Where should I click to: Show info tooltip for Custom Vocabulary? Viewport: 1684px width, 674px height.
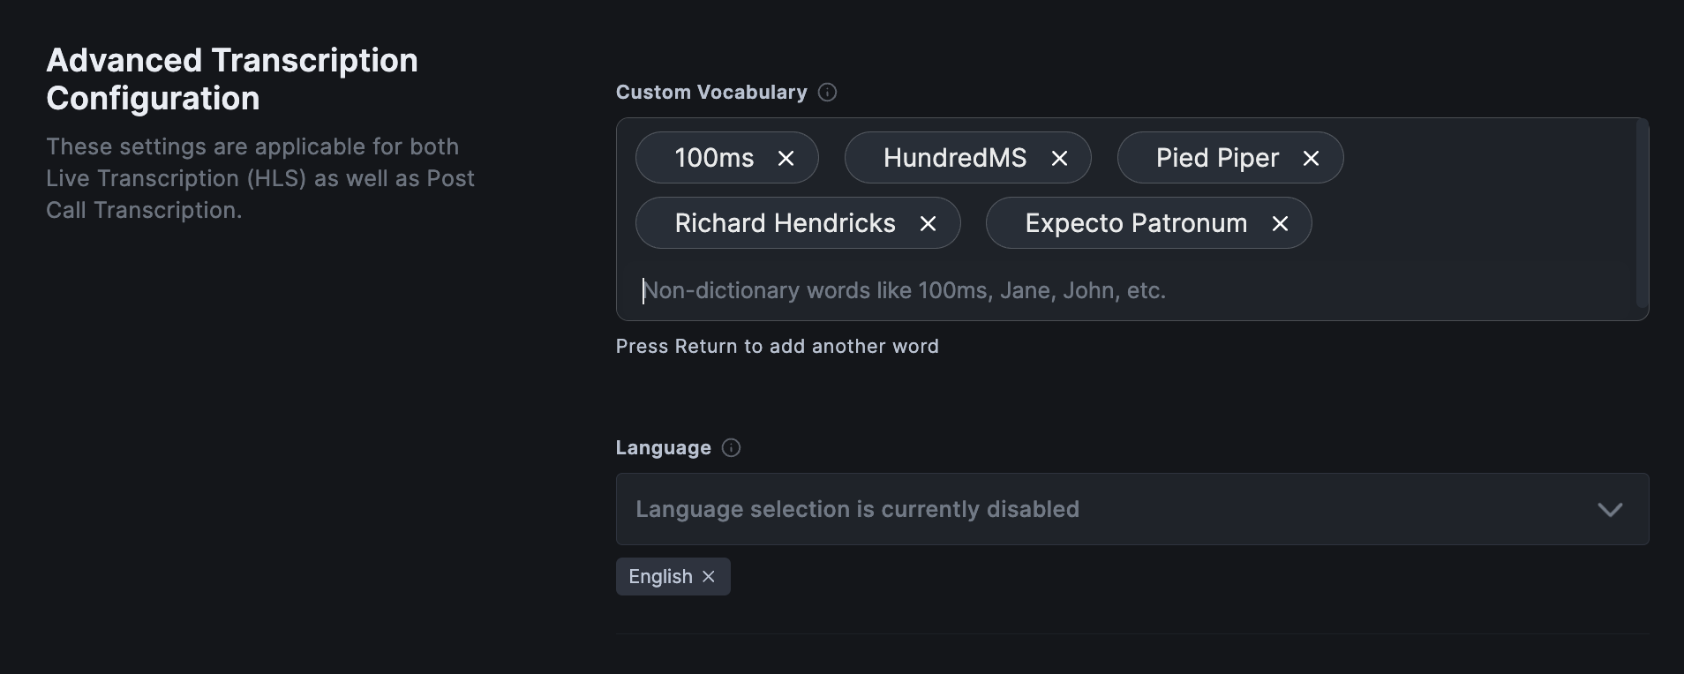827,93
